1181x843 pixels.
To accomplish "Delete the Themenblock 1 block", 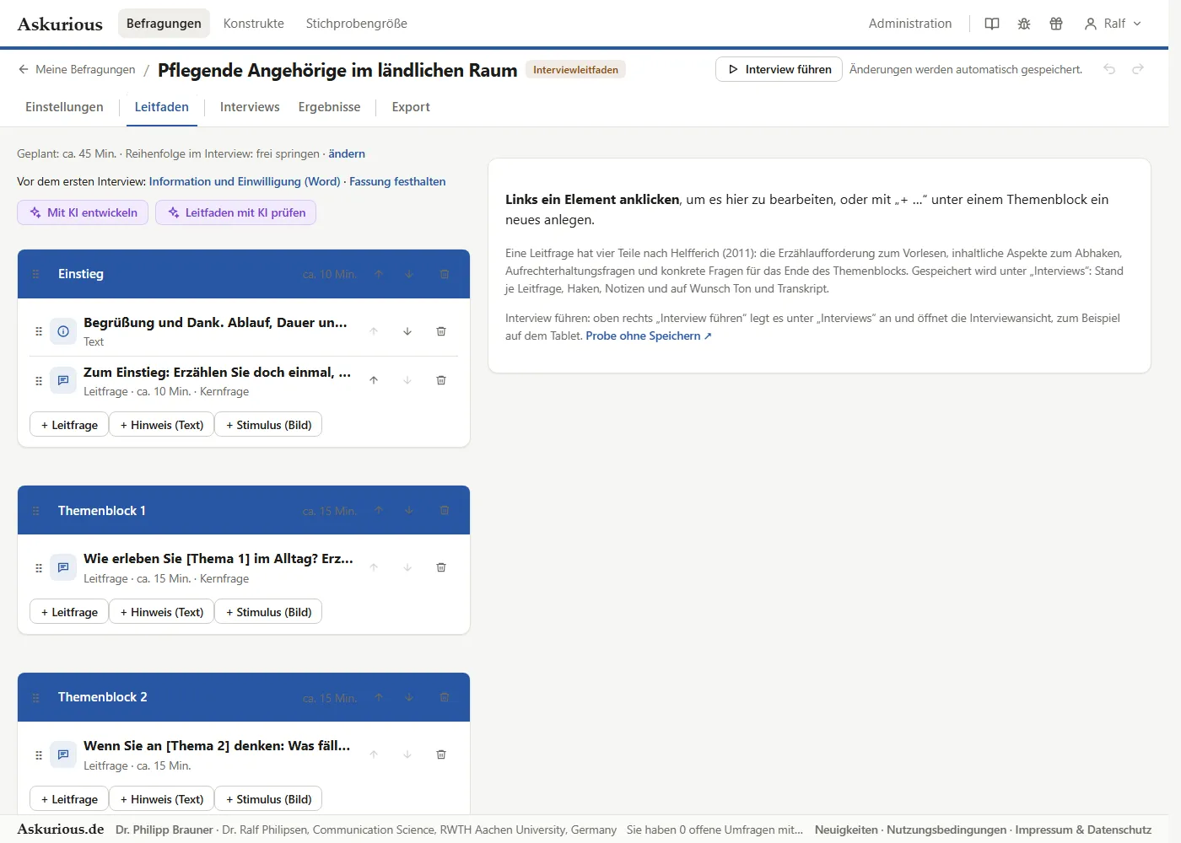I will (x=445, y=511).
